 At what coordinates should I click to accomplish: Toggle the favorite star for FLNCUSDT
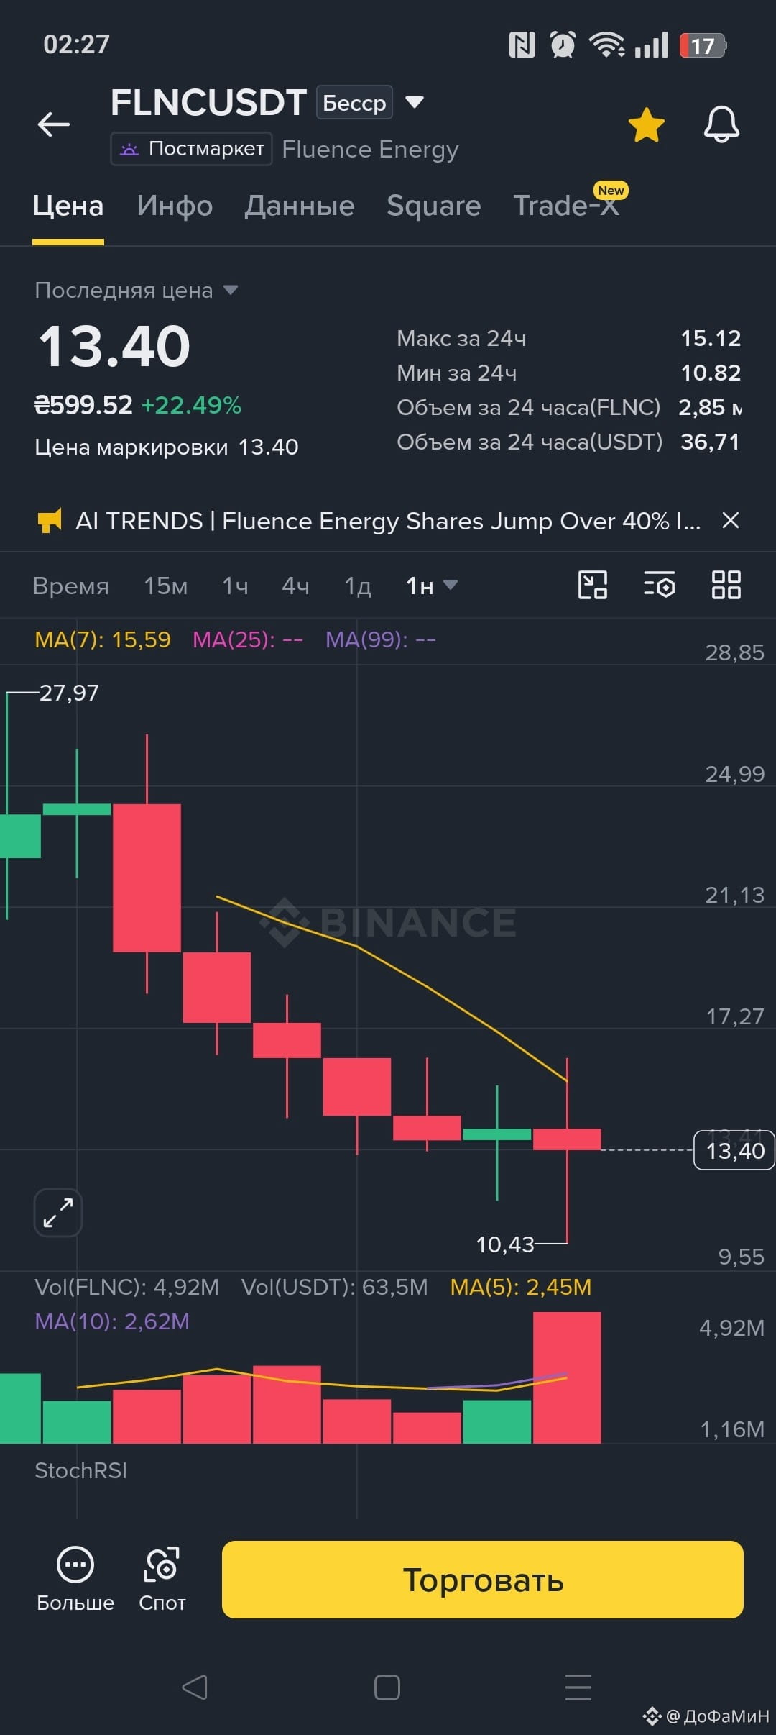[x=647, y=125]
